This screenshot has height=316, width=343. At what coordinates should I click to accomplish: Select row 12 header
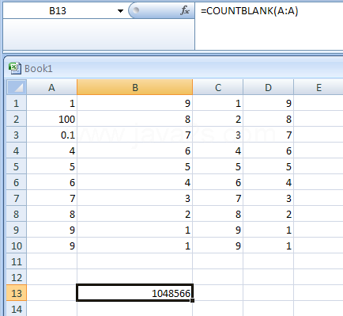(17, 277)
